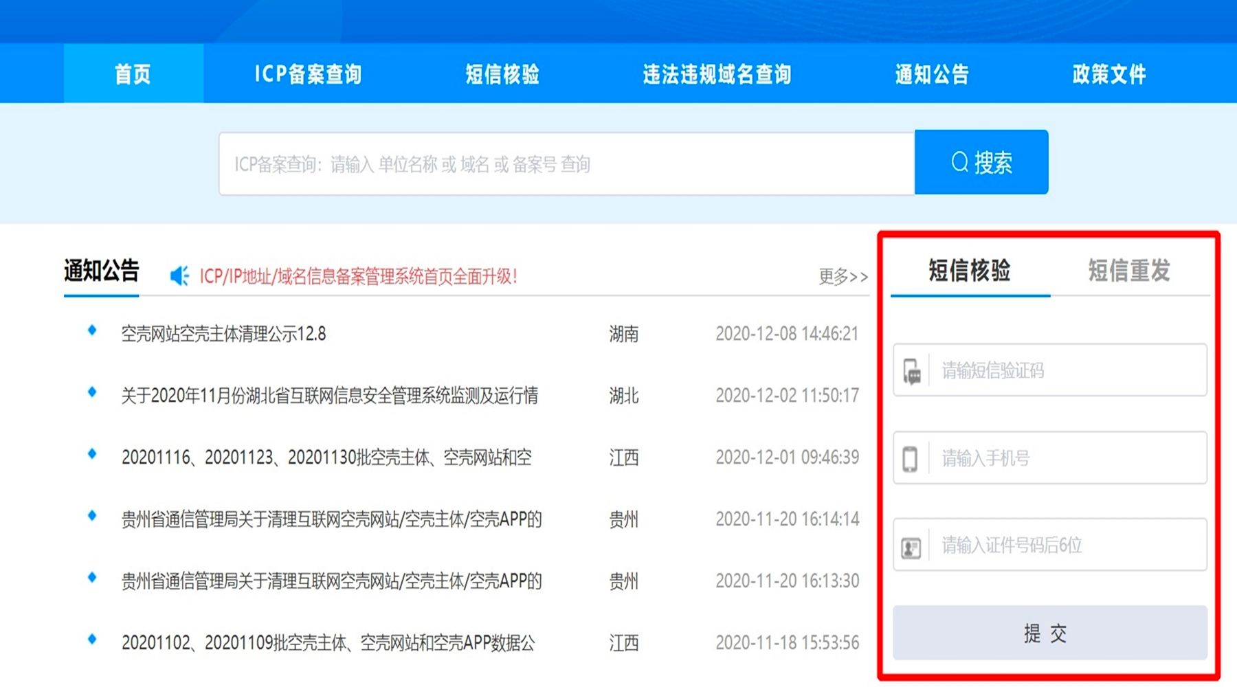The image size is (1237, 687).
Task: Select the 短信核验 panel tab
Action: (969, 271)
